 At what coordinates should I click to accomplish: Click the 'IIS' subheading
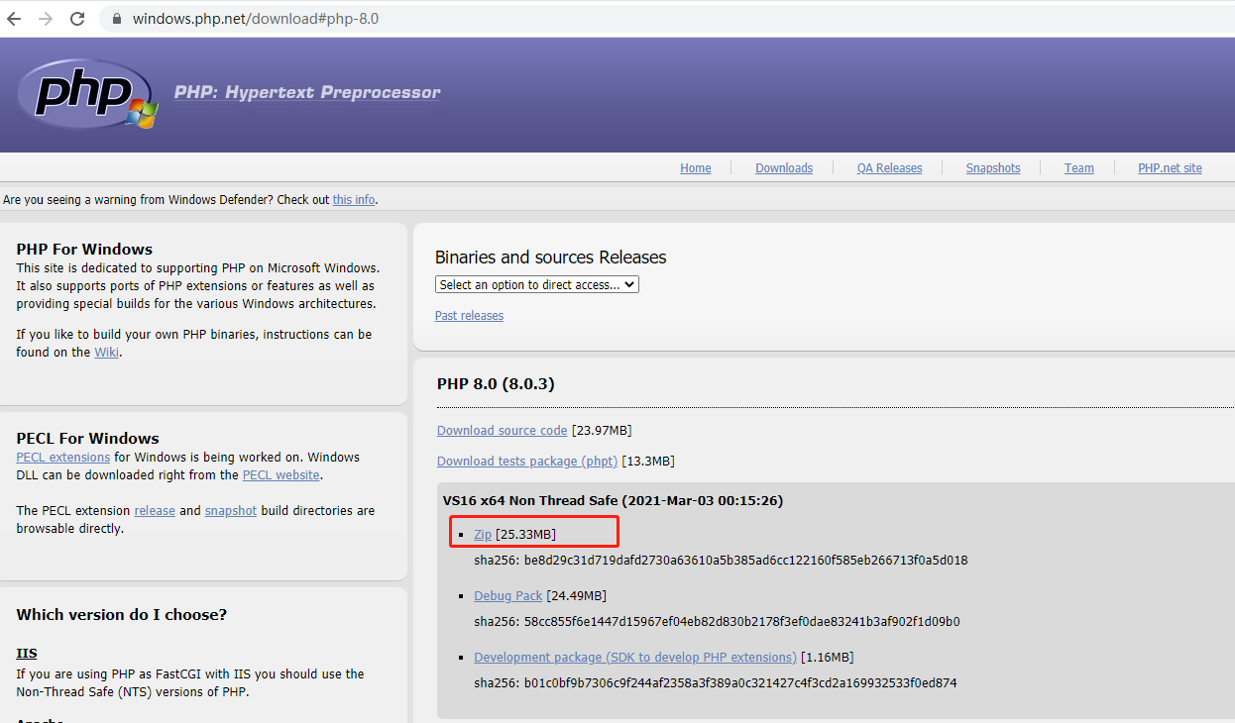(x=26, y=654)
